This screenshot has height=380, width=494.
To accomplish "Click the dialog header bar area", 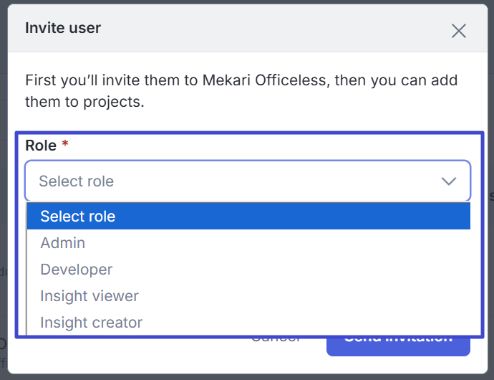I will [251, 29].
